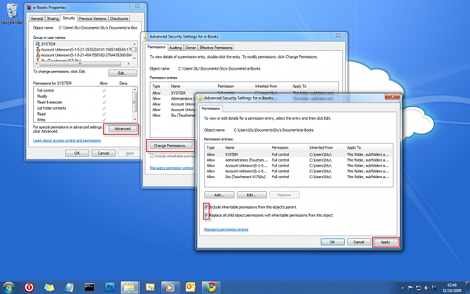
Task: Click the red power icon in the taskbar
Action: [29, 287]
